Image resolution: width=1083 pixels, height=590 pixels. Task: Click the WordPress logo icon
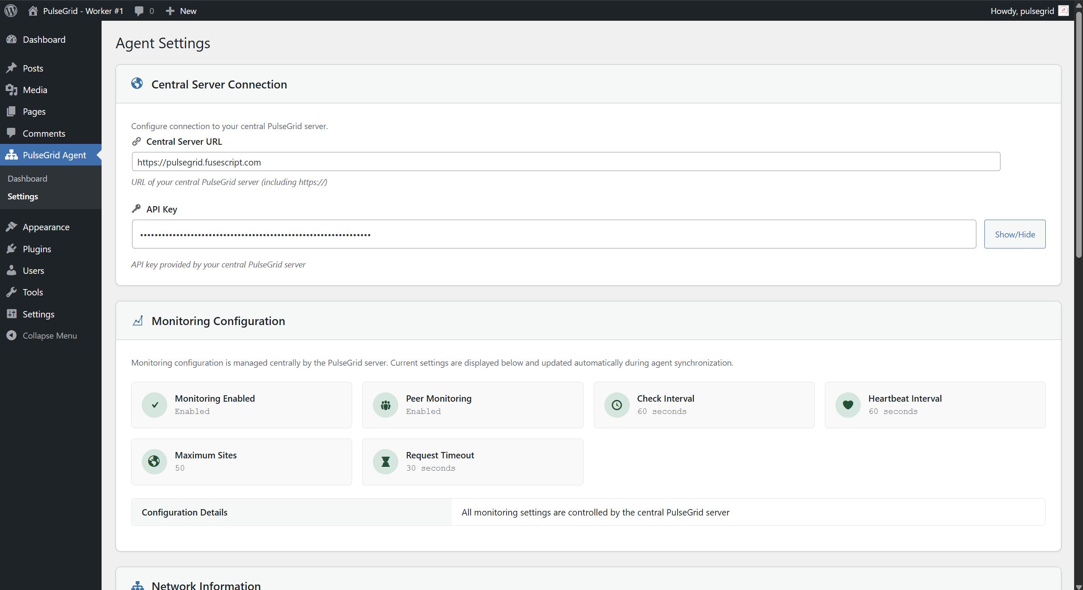click(x=11, y=11)
